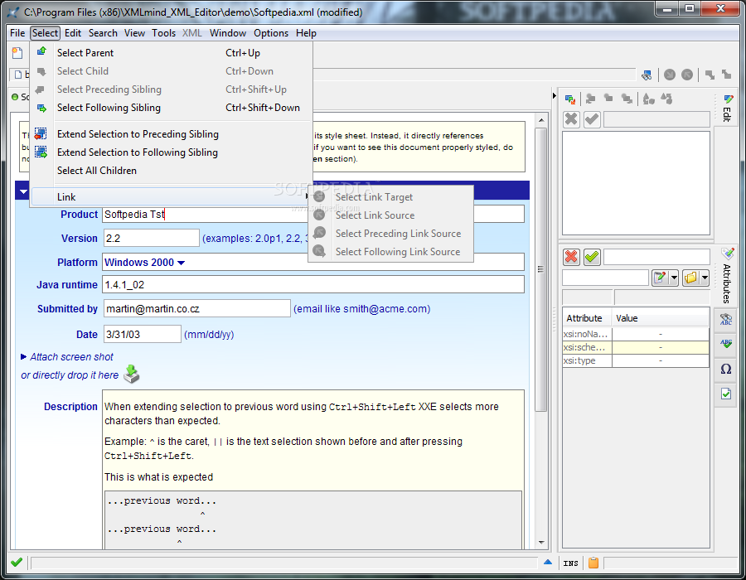Click the grayed collapse-arrows icon in top toolbar
Image resolution: width=746 pixels, height=580 pixels.
[726, 75]
